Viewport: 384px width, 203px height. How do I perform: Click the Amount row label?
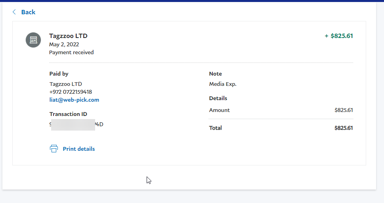click(220, 110)
